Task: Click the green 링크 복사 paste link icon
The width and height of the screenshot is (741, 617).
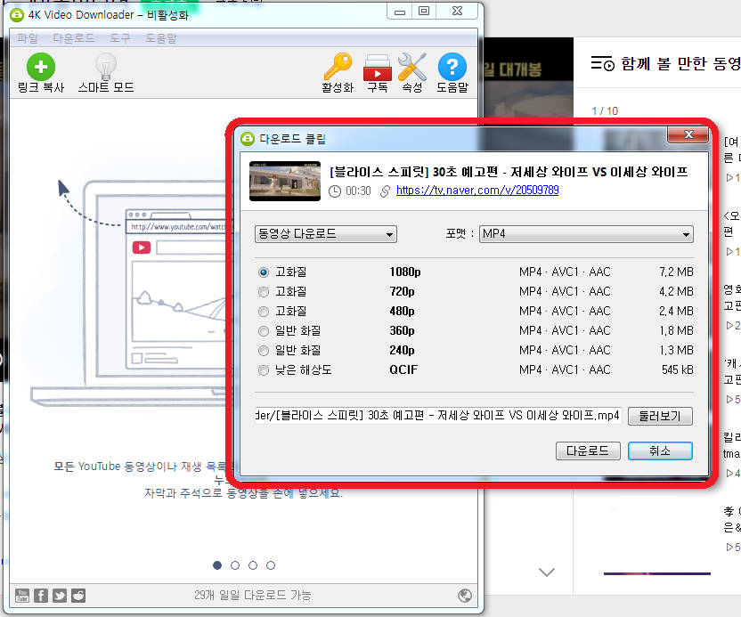Action: click(x=41, y=67)
